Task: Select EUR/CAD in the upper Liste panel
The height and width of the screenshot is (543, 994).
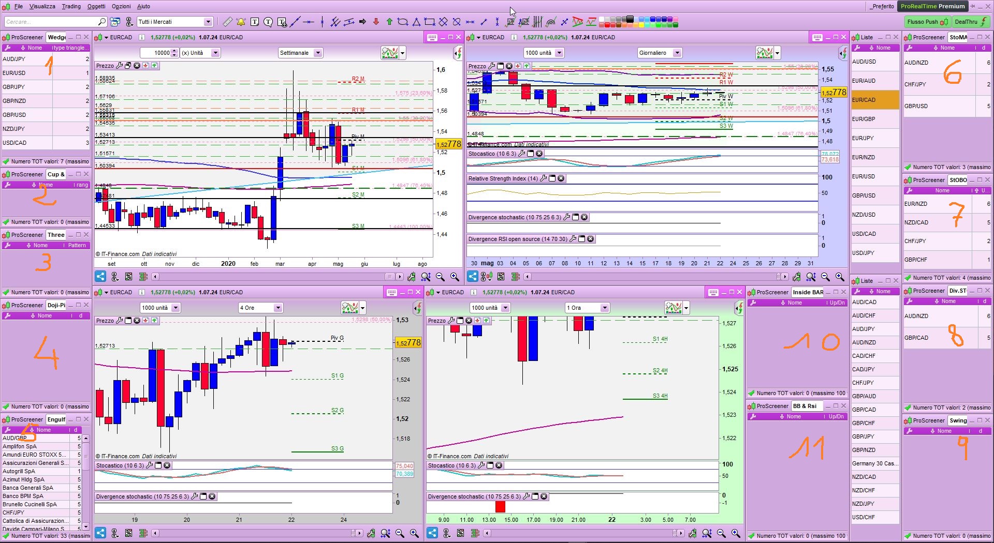Action: coord(874,100)
